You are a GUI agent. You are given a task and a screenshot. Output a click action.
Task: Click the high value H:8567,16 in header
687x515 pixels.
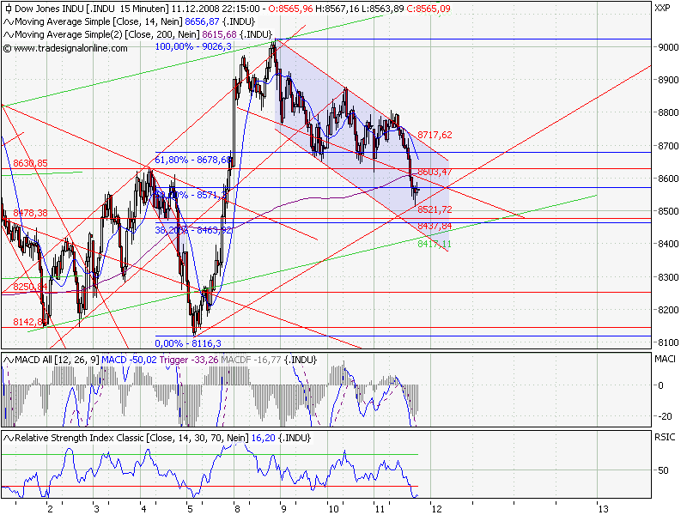[x=336, y=9]
